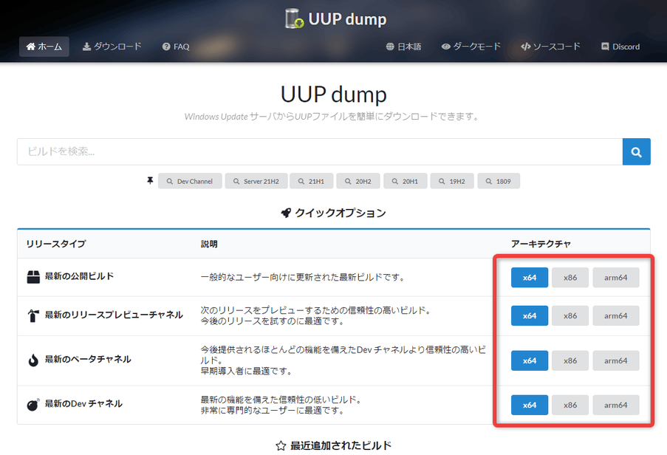Viewport: 667px width, 455px height.
Task: Open the Discord link in navbar
Action: [620, 47]
